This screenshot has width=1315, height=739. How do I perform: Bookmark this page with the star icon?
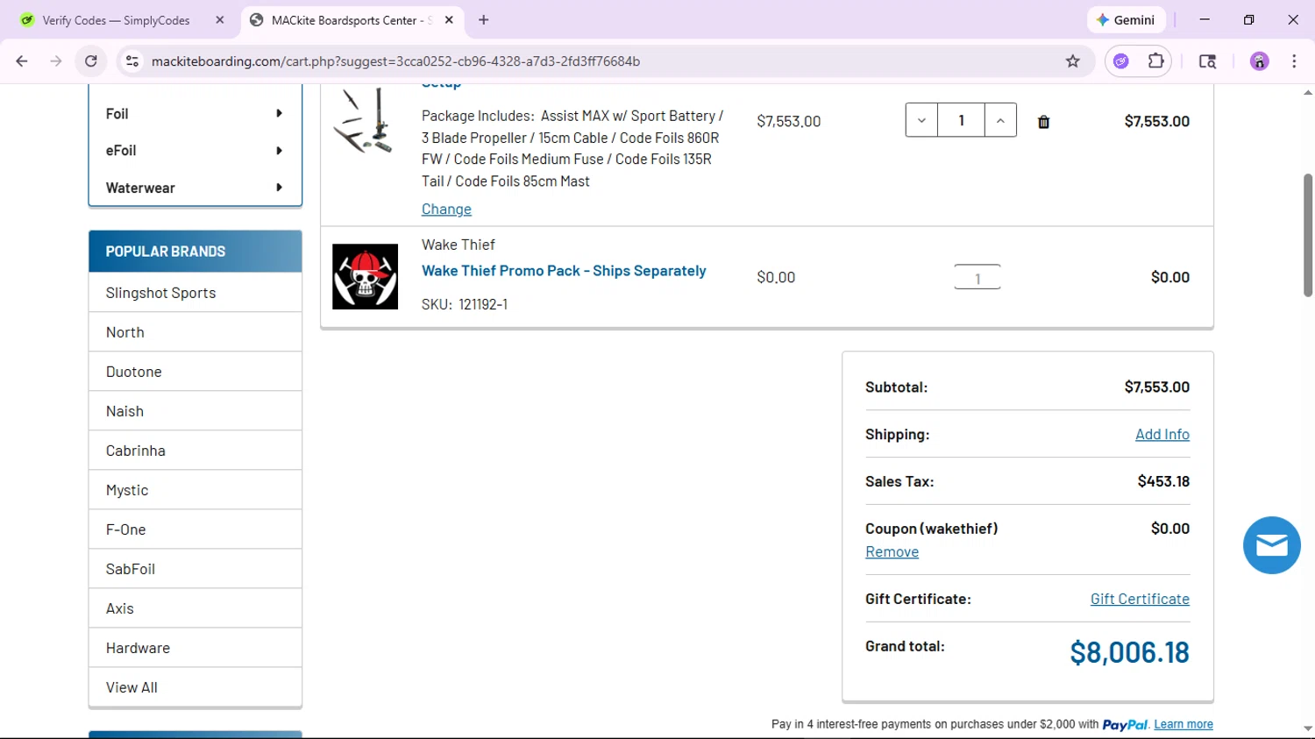pos(1072,61)
